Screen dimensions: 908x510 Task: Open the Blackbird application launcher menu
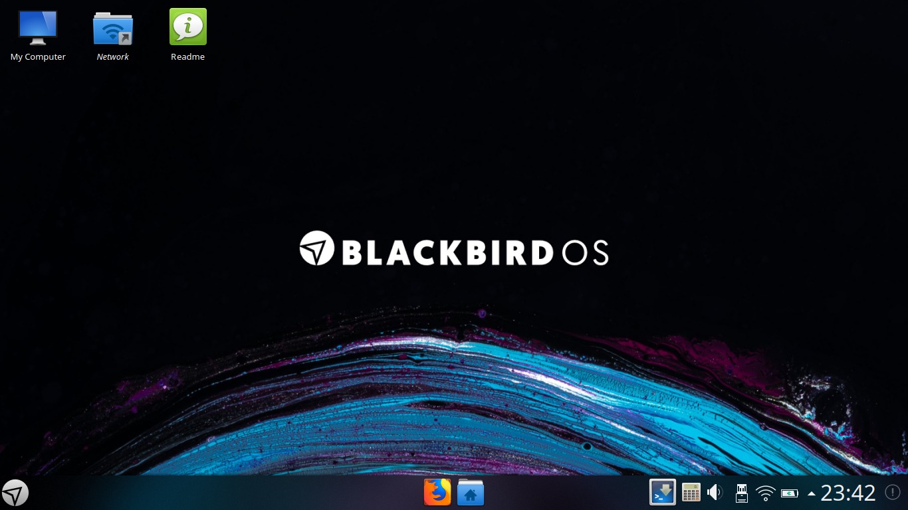pyautogui.click(x=15, y=493)
